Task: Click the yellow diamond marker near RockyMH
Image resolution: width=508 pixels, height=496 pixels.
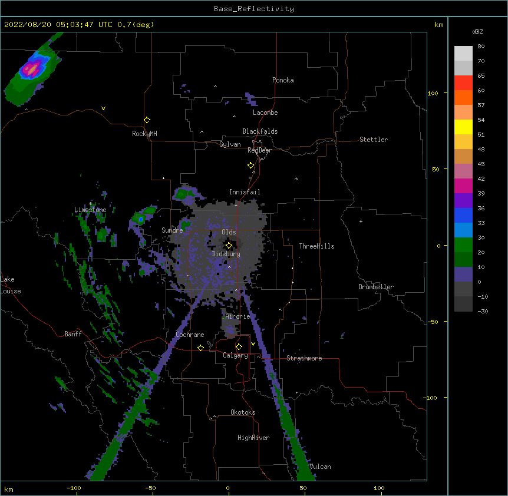Action: 147,120
